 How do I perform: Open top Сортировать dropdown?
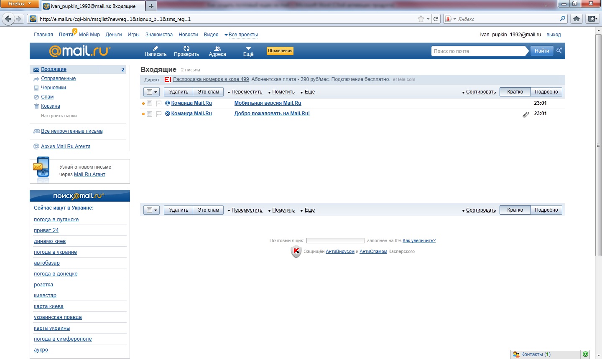tap(479, 92)
